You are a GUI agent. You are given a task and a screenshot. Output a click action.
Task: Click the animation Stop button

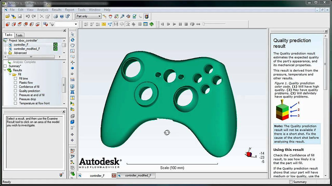tap(186, 24)
